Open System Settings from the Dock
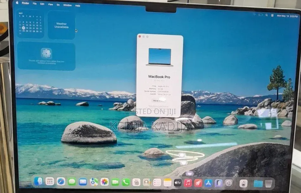Image resolution: width=301 pixels, height=193 pixels. point(229,184)
